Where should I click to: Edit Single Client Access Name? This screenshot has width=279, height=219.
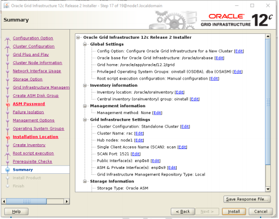pyautogui.click(x=182, y=147)
